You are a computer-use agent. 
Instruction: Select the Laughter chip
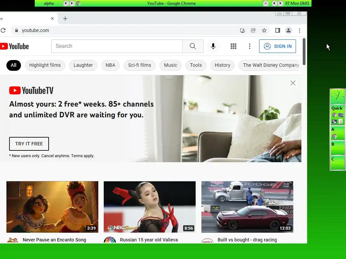click(83, 65)
